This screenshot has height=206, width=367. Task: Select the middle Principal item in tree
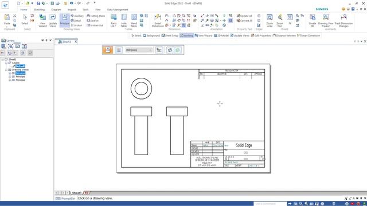click(x=21, y=77)
